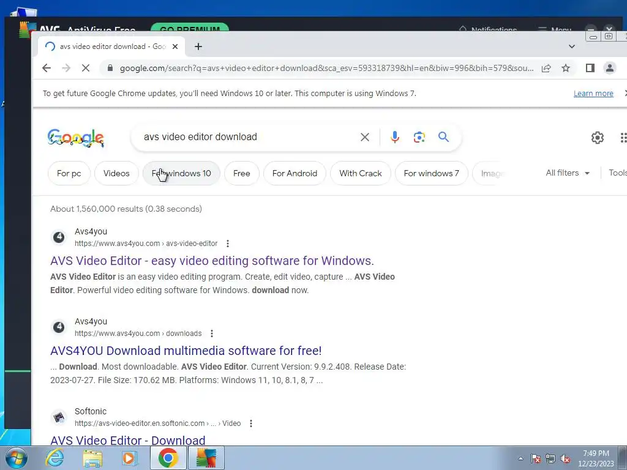
Task: Open Chrome side panel
Action: click(x=590, y=68)
